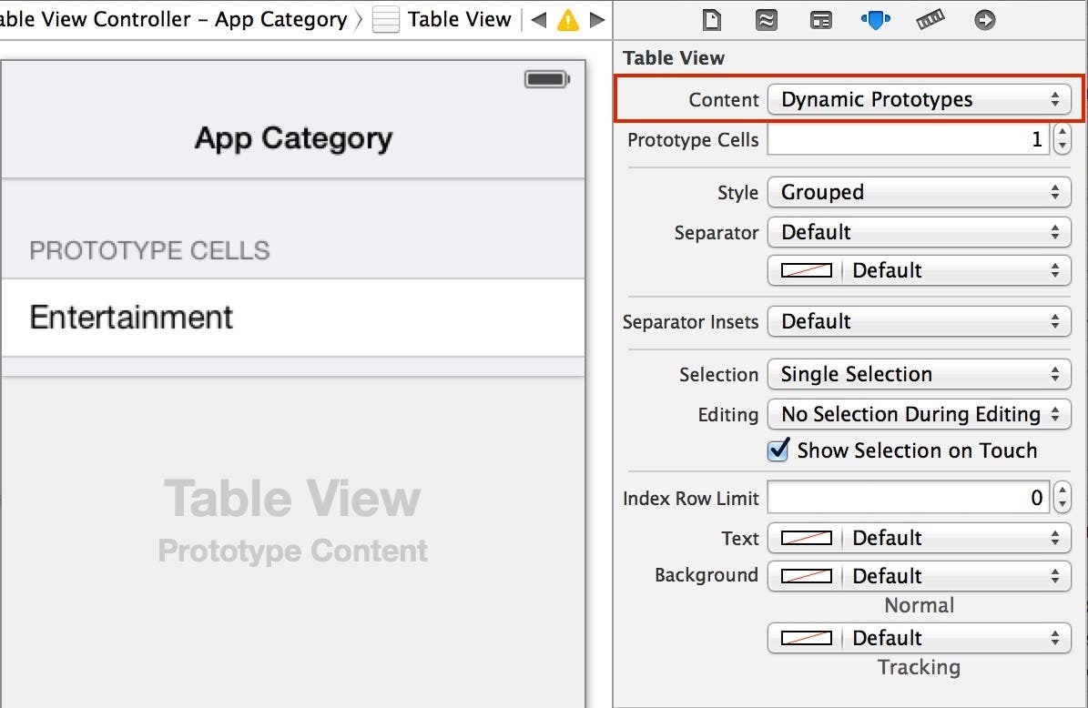Open the Content Dynamic Prototypes dropdown

[920, 100]
